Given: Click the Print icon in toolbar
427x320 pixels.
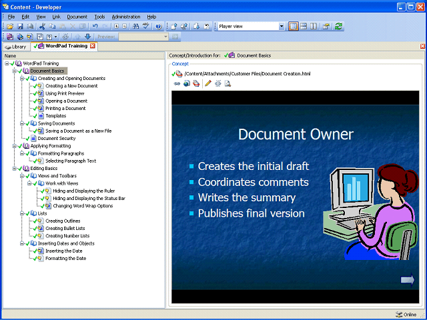Looking at the screenshot, I should (30, 27).
